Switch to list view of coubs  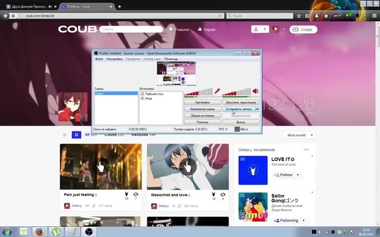(64, 135)
